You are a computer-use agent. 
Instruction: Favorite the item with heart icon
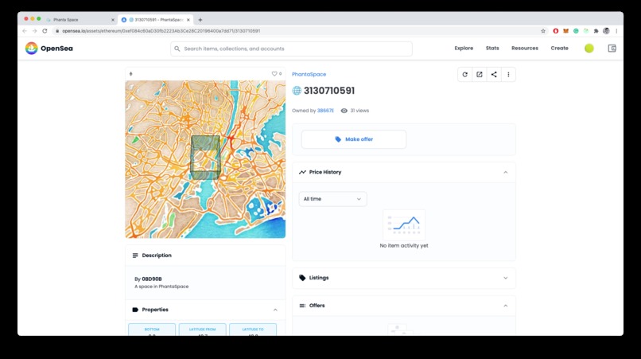(274, 74)
